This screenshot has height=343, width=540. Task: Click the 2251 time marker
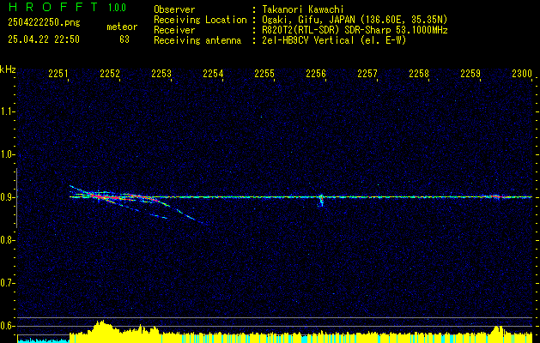58,73
